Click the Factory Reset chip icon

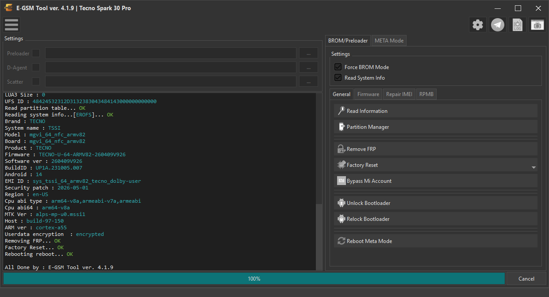pos(341,165)
